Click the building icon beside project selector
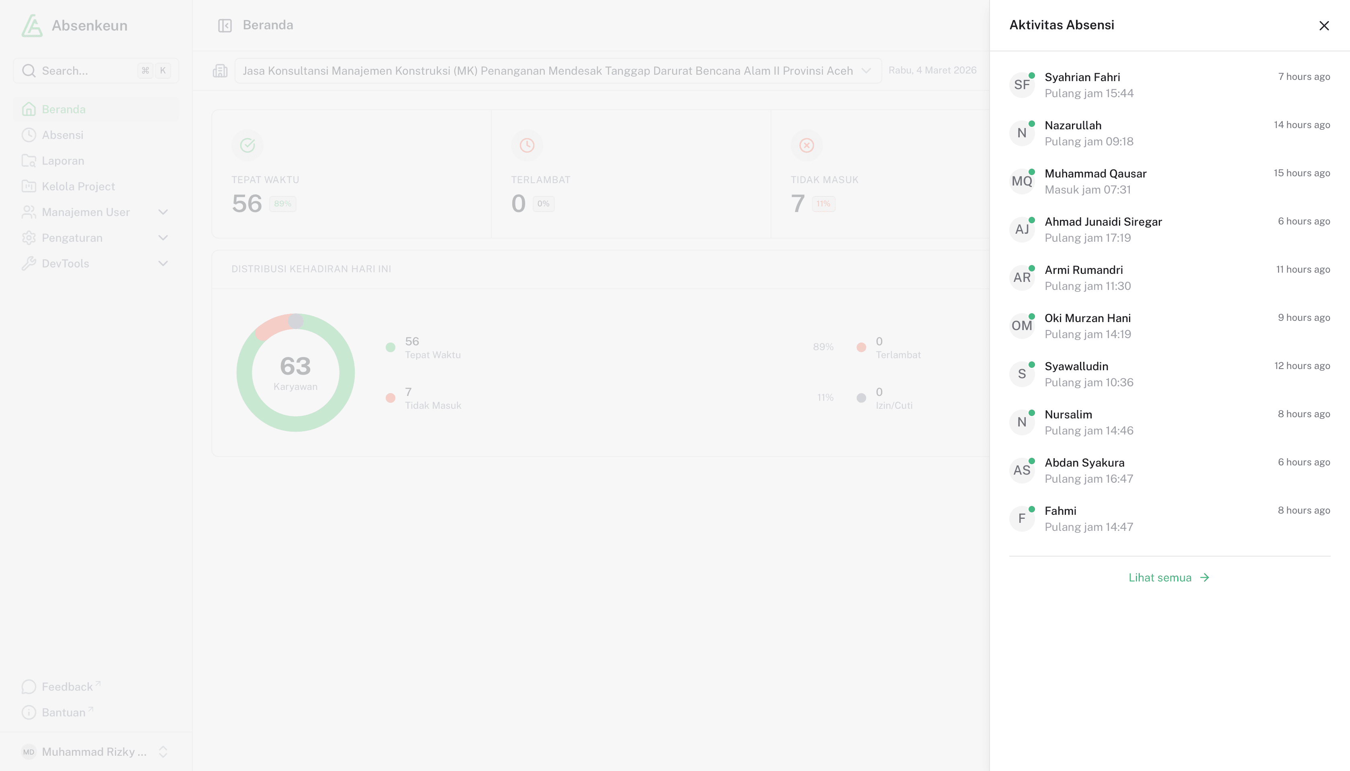The width and height of the screenshot is (1350, 771). click(x=220, y=71)
